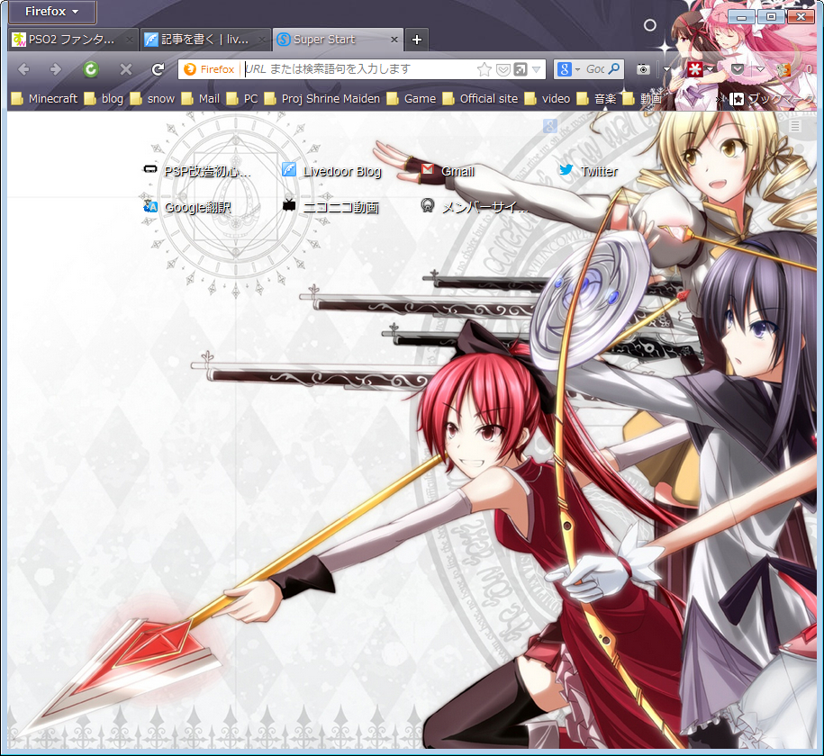The width and height of the screenshot is (824, 756).
Task: Close the Super Start tab
Action: (394, 40)
